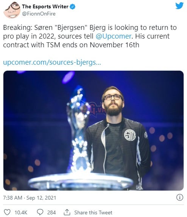This screenshot has width=187, height=217.
Task: Click The Esports Writer display name
Action: point(45,6)
